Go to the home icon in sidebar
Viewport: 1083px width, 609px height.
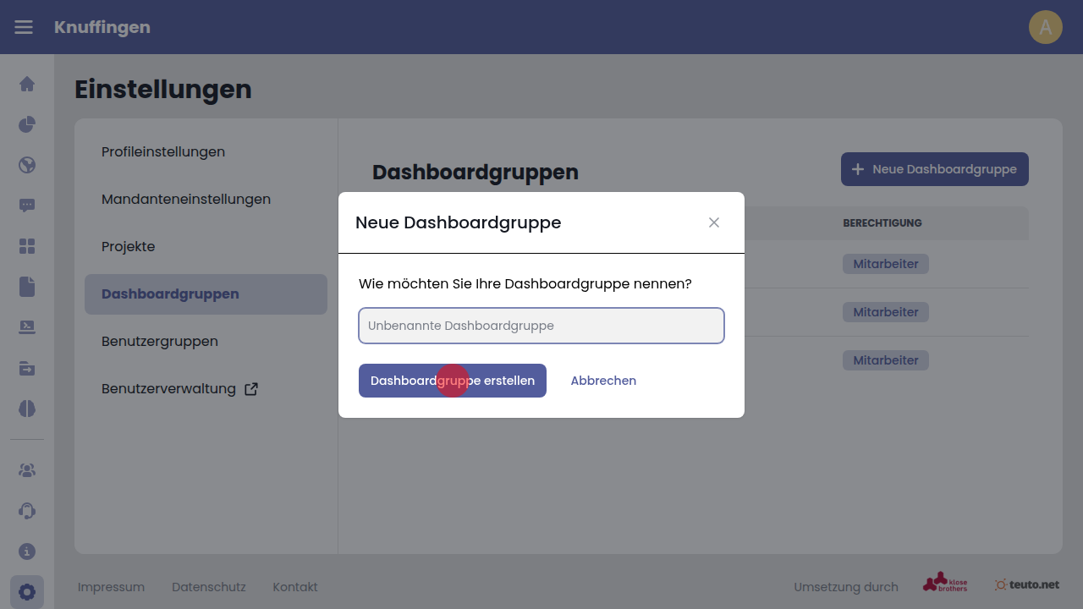coord(27,84)
